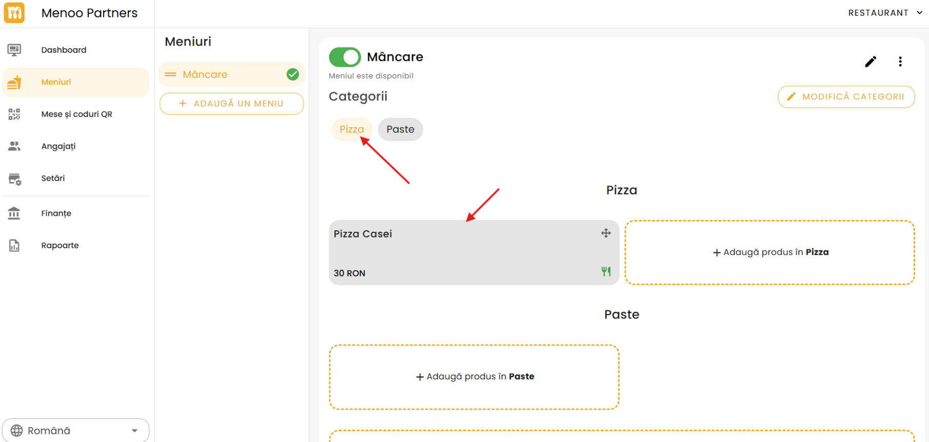Viewport: 929px width, 442px height.
Task: Open the Română language selector
Action: (75, 430)
